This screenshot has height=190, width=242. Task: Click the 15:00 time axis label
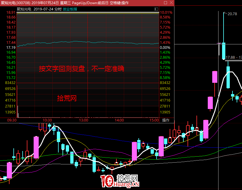click(154, 120)
